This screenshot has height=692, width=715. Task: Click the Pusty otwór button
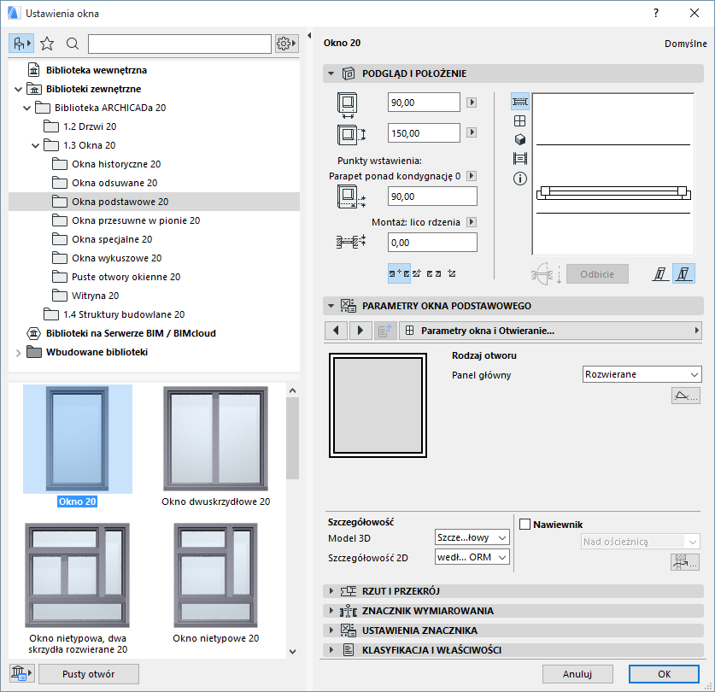coord(89,674)
